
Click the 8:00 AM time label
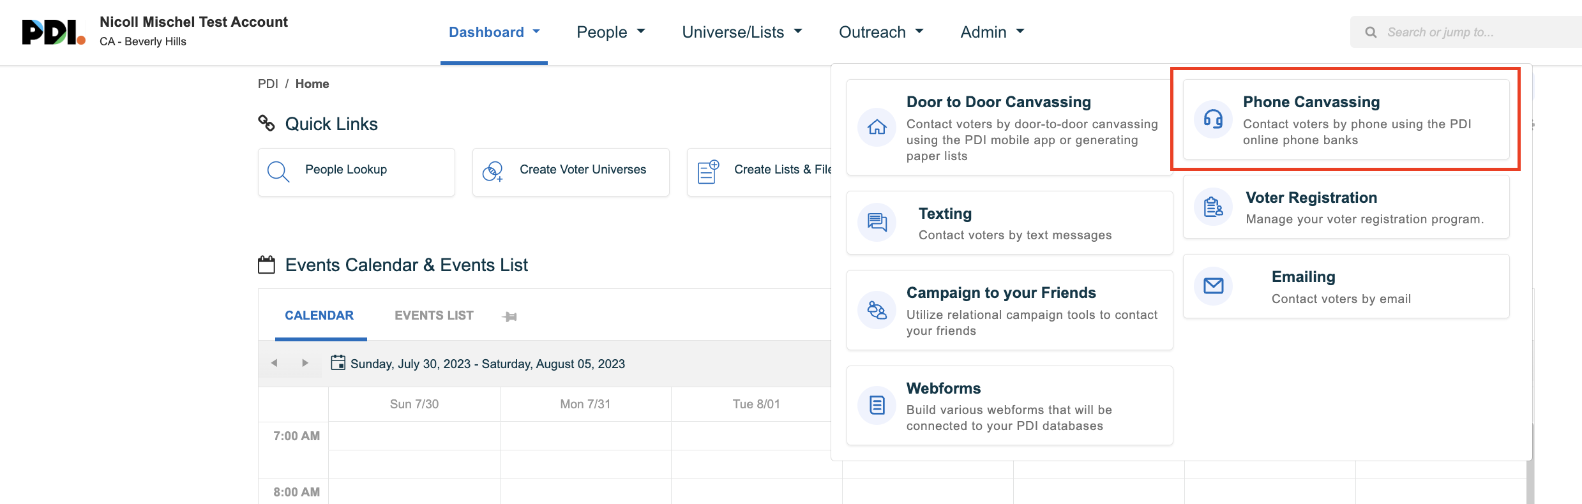tap(297, 492)
